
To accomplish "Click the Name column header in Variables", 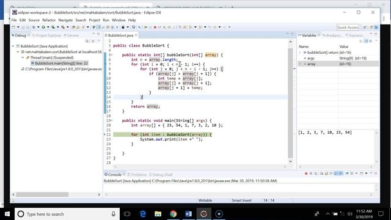I will click(304, 46).
